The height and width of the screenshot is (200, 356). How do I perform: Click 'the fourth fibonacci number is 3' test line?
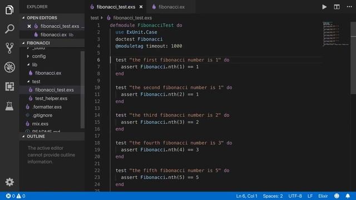[x=174, y=143]
